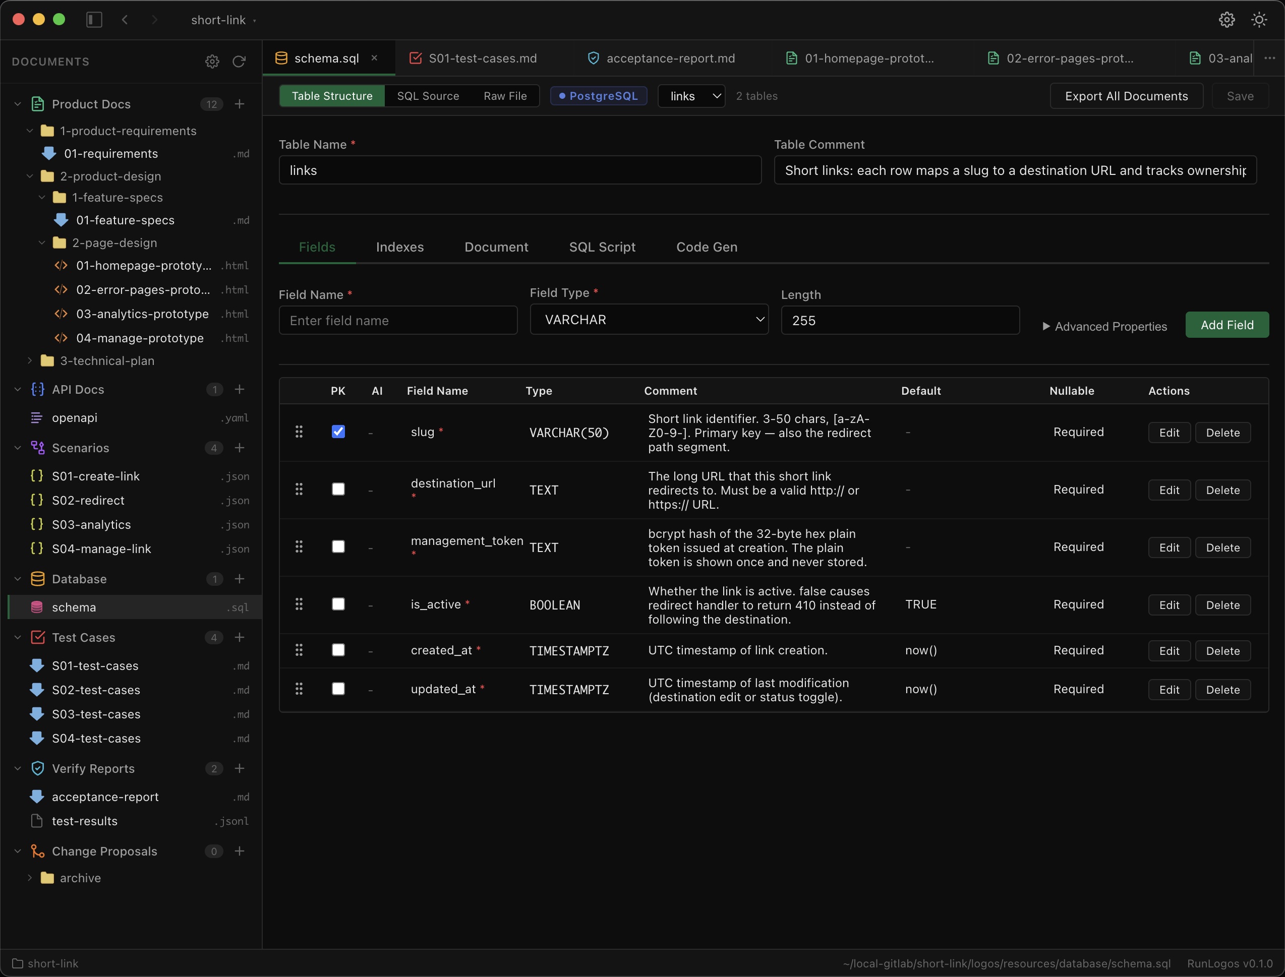The height and width of the screenshot is (977, 1285).
Task: Uncheck the PK checkbox on slug field
Action: [x=338, y=432]
